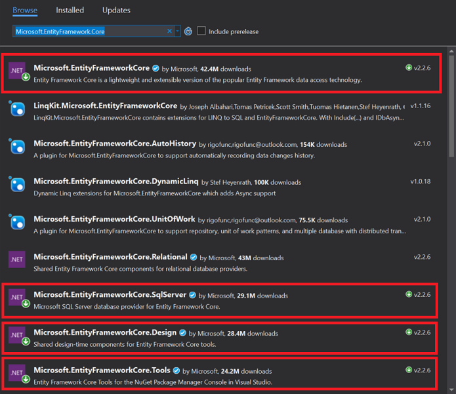The image size is (456, 394).
Task: Open the Installed tab
Action: [x=70, y=10]
